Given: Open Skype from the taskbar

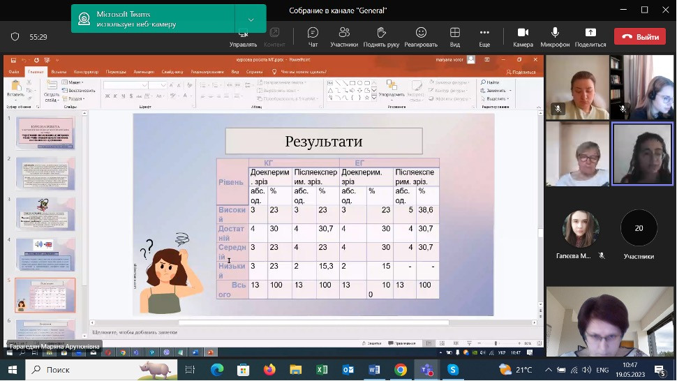Looking at the screenshot, I should pyautogui.click(x=453, y=370).
